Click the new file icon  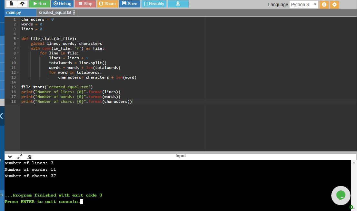[11, 4]
